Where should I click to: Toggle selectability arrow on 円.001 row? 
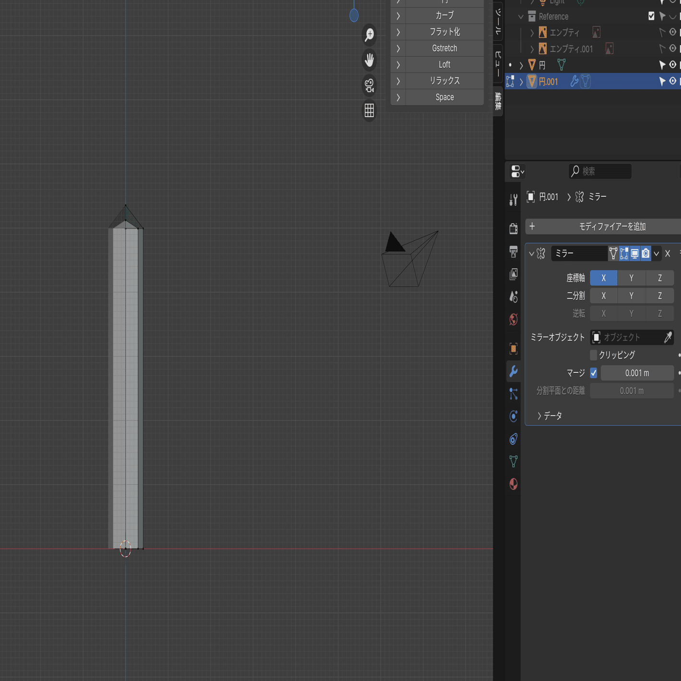click(662, 81)
